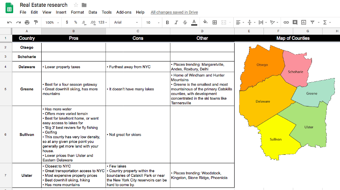
Task: Select the Sullivan cell in Country column
Action: (27, 134)
